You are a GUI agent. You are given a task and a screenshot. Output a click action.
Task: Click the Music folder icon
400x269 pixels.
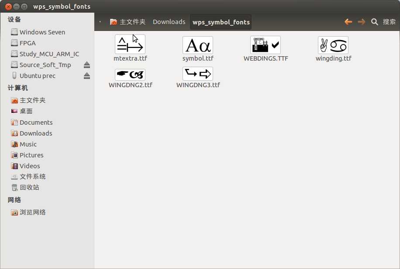pos(14,144)
